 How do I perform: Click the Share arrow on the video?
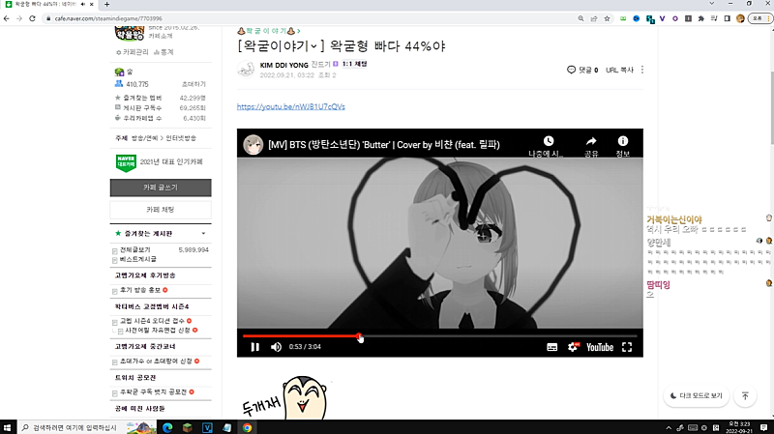591,141
